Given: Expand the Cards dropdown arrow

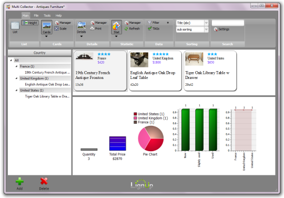Looking at the screenshot, I should (46, 36).
